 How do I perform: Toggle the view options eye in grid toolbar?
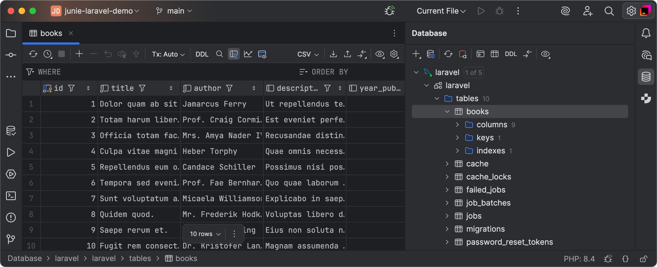click(x=380, y=54)
